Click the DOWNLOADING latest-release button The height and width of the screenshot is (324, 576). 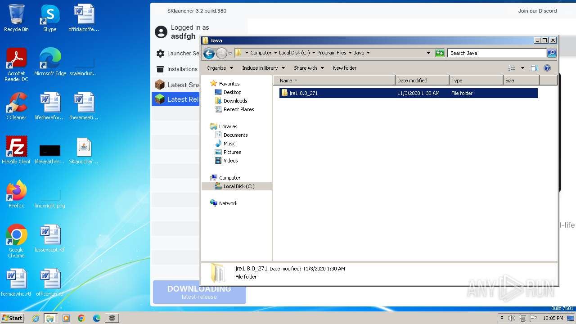[199, 292]
